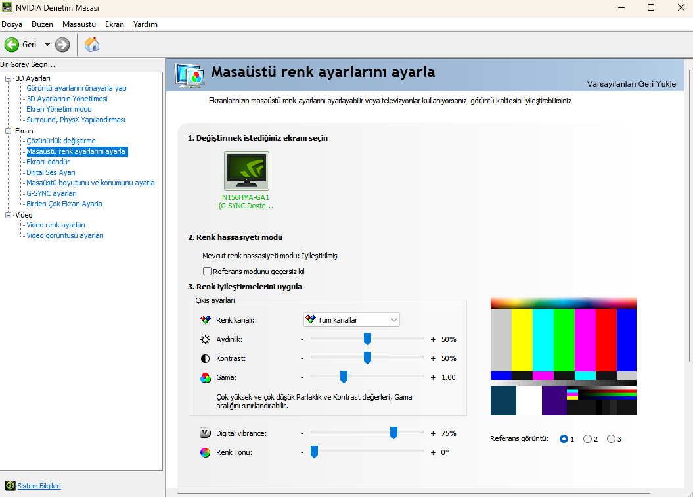Click the Renk Tonu hue wheel icon
693x497 pixels.
[206, 452]
